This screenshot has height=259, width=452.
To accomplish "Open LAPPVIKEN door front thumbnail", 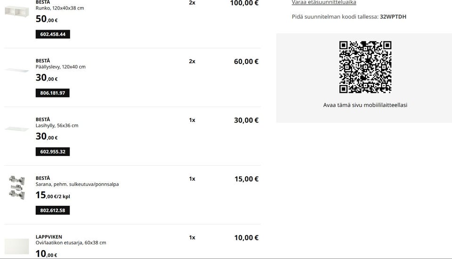I will coord(17,246).
